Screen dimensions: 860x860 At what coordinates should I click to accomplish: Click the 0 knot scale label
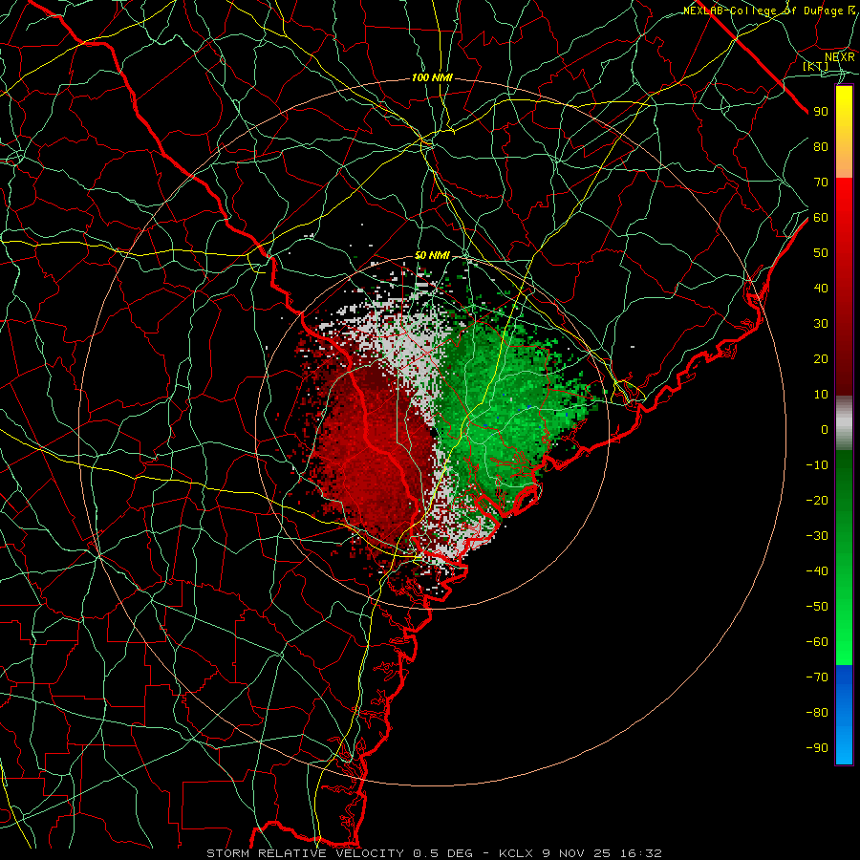tap(825, 429)
